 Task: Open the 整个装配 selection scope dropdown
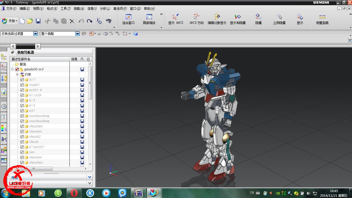coord(77,34)
